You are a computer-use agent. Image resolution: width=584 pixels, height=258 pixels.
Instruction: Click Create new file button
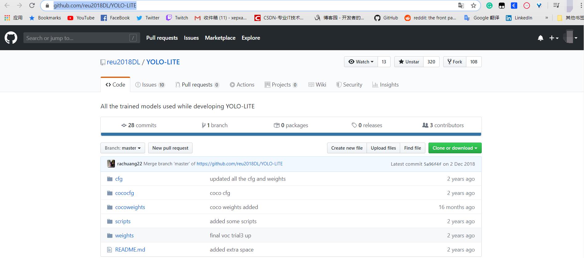click(x=347, y=148)
